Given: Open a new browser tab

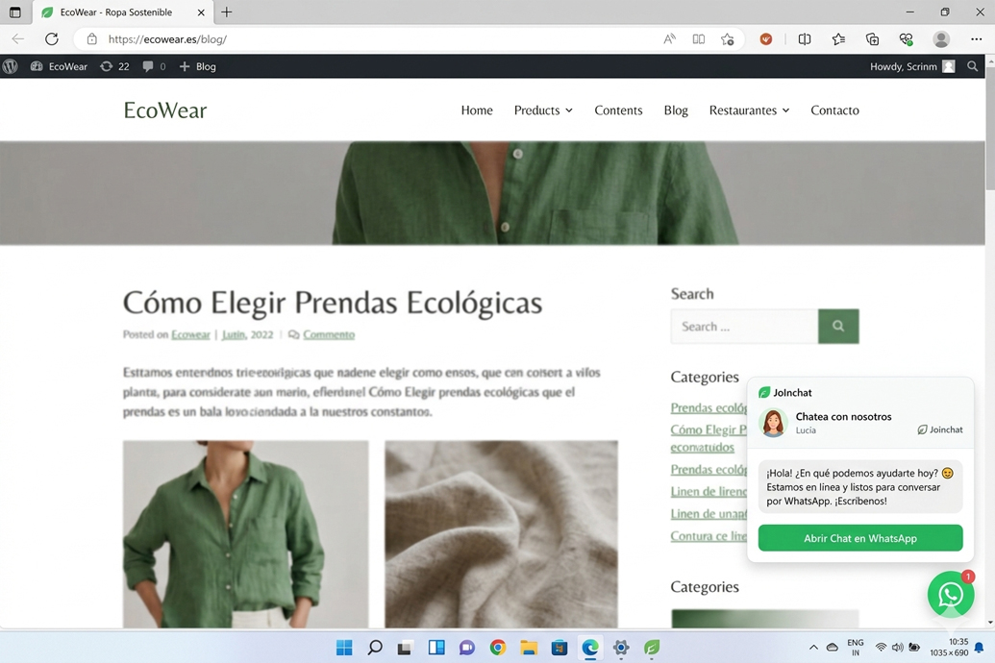Looking at the screenshot, I should click(x=227, y=12).
